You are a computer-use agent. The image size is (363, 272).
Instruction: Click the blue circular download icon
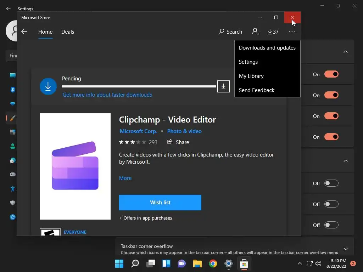[48, 86]
